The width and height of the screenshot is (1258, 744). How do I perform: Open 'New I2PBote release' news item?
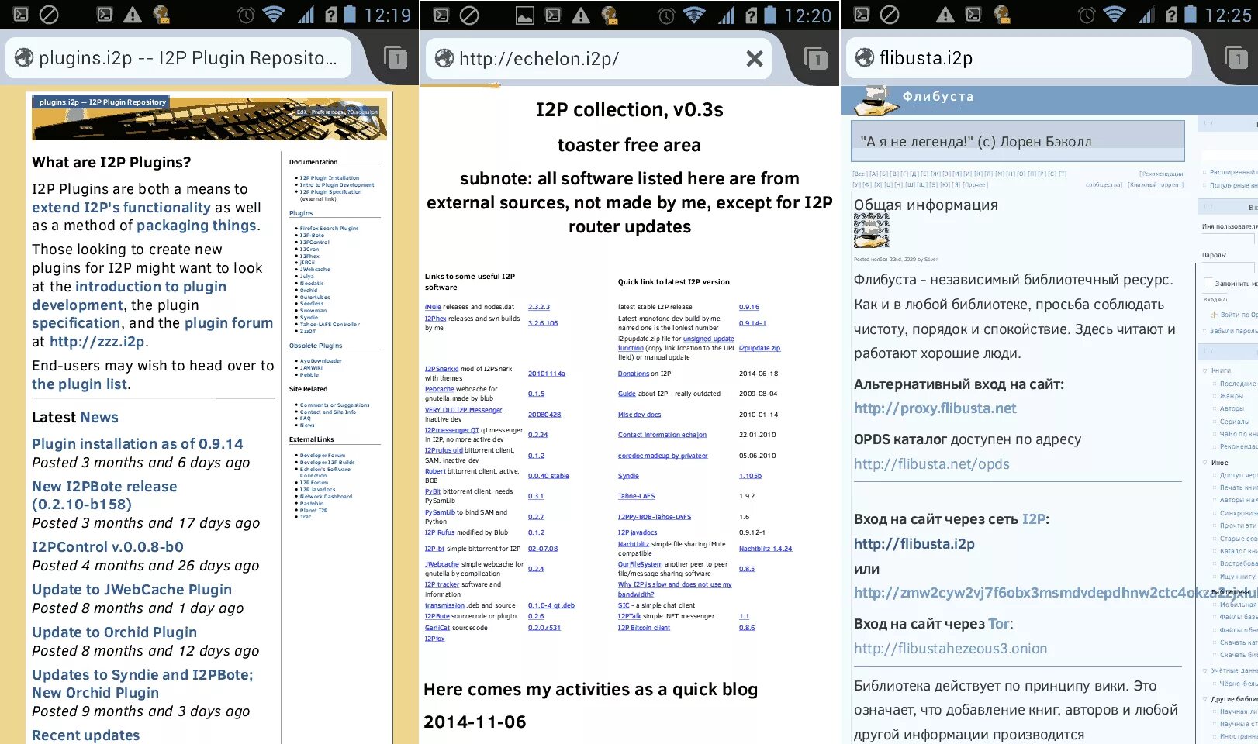[105, 495]
